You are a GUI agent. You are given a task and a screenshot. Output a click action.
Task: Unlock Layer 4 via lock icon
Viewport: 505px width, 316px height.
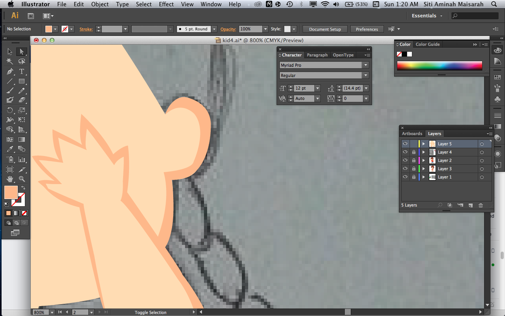pos(413,152)
